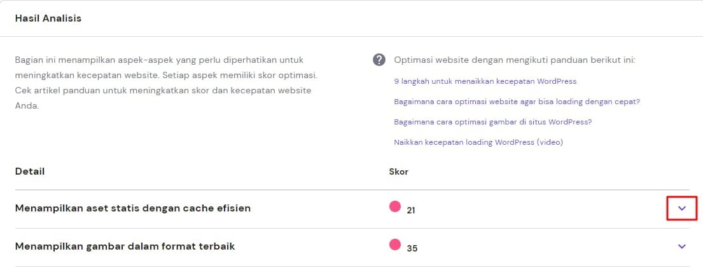Click the question mark help icon
The width and height of the screenshot is (703, 268).
coord(379,60)
